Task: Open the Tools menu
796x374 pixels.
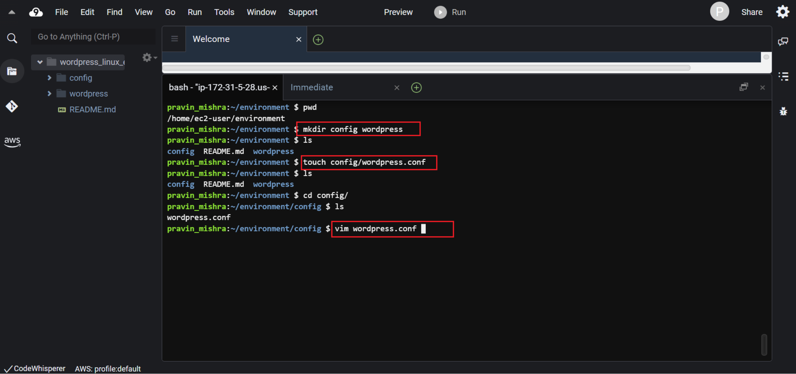Action: pyautogui.click(x=224, y=12)
